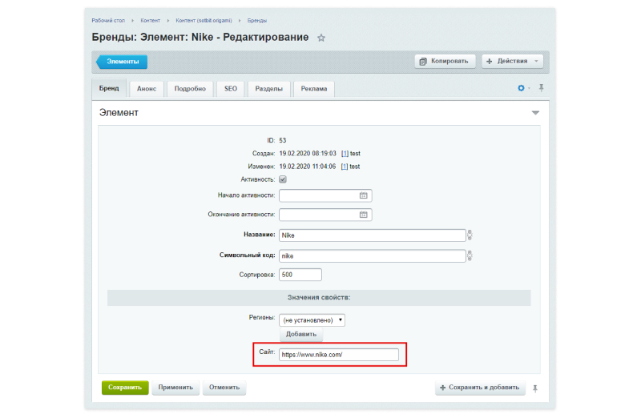
Task: Open calendar for Начало активности field
Action: click(x=364, y=195)
